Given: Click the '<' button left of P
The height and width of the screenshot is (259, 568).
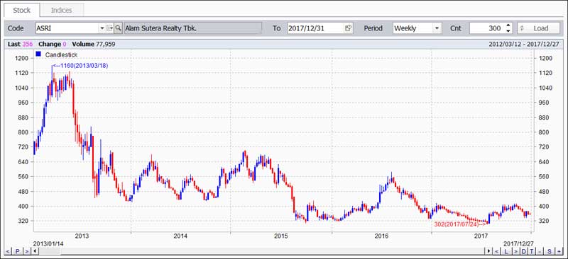Looking at the screenshot, I should click(8, 251).
